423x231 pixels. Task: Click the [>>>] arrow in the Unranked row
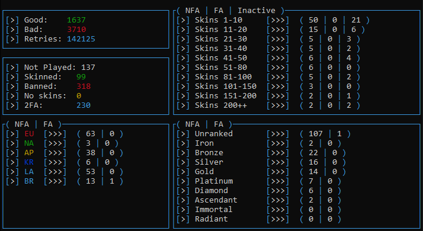click(x=278, y=134)
